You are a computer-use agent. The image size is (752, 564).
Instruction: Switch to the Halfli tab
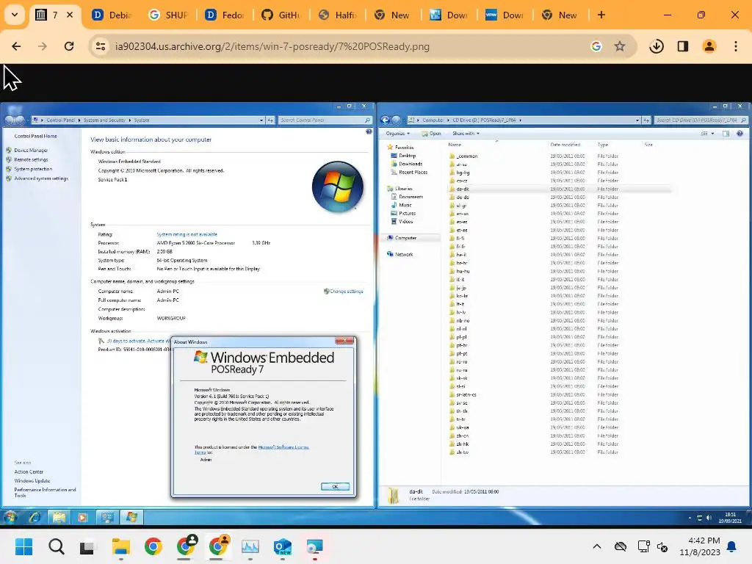pos(336,15)
